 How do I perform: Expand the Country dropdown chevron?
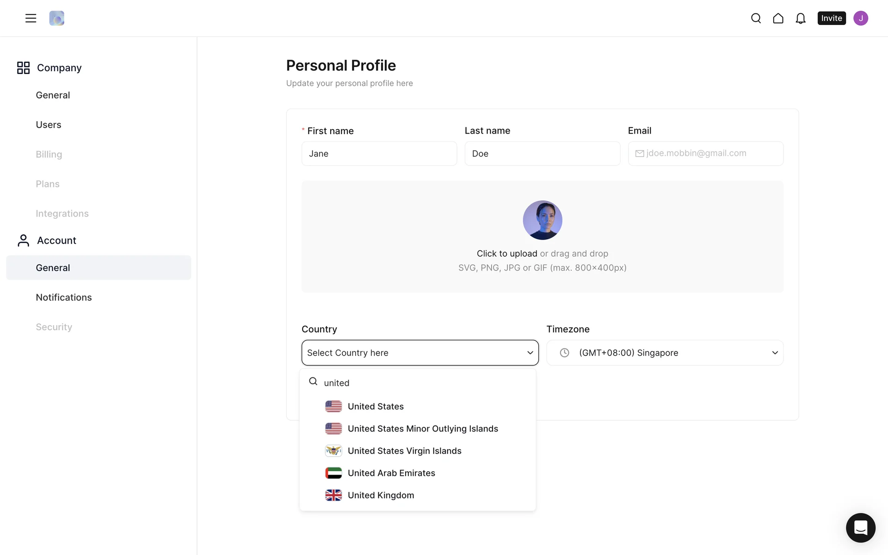pos(530,352)
